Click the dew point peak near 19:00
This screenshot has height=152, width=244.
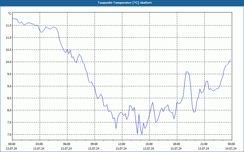(187, 72)
